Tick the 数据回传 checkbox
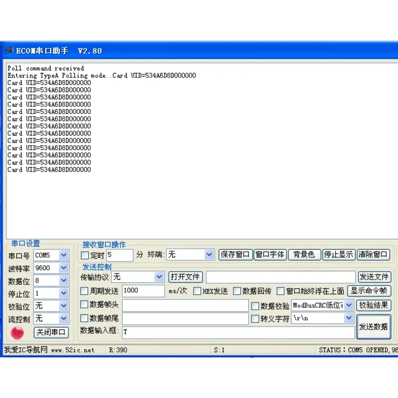 [237, 291]
